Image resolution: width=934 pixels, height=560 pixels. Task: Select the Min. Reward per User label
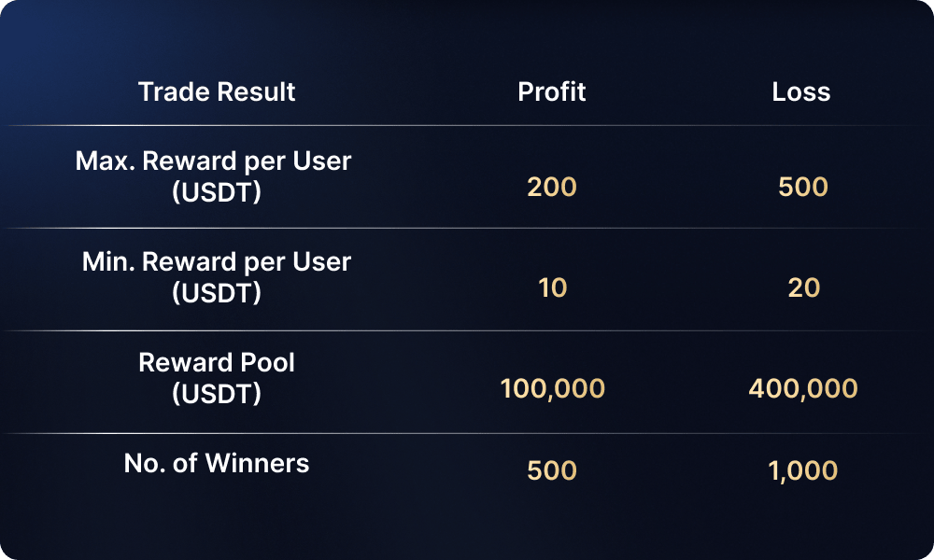(x=217, y=262)
